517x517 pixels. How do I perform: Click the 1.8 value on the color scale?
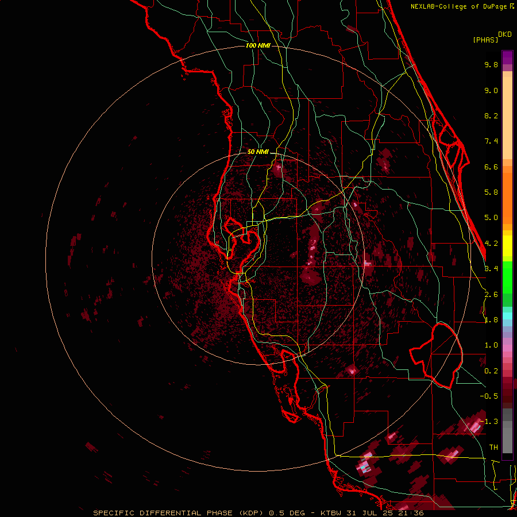[x=491, y=320]
